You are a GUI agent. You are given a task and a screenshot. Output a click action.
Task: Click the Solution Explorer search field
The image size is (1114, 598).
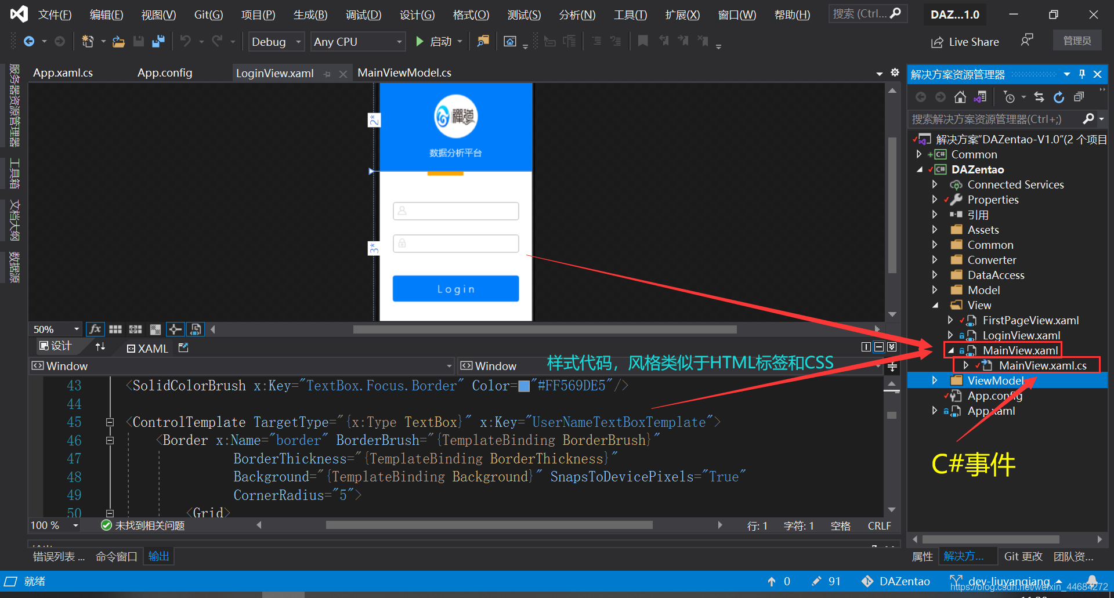994,119
